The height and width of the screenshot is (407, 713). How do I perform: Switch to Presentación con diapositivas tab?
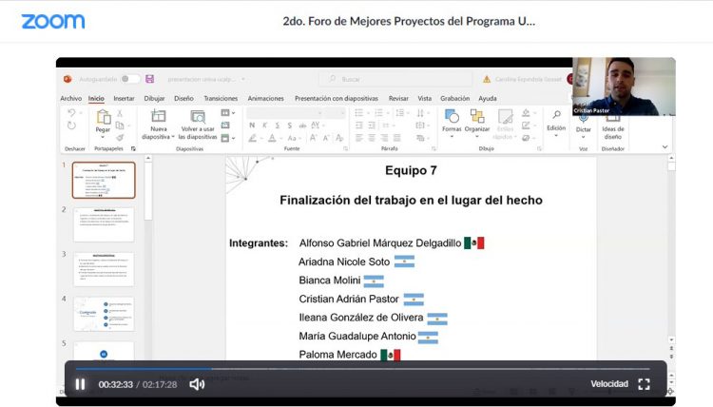(x=336, y=98)
